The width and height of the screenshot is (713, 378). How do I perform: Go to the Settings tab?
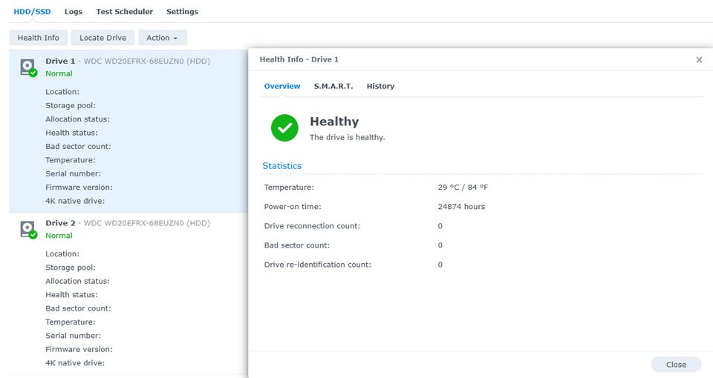182,11
